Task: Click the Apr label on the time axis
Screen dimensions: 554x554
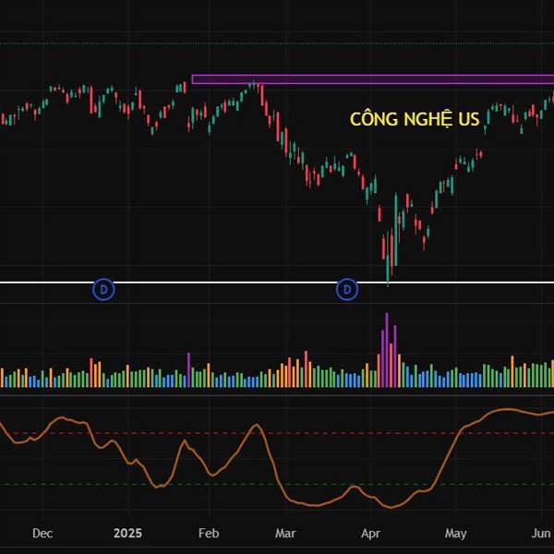Action: pos(370,533)
